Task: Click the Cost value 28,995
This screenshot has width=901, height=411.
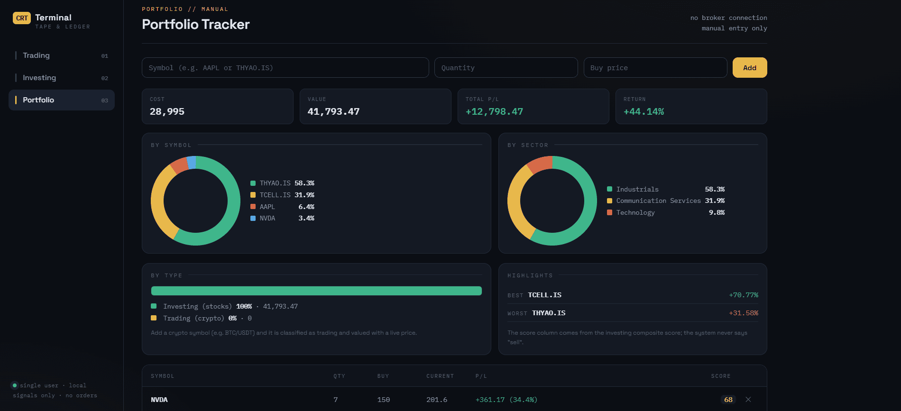Action: [167, 112]
